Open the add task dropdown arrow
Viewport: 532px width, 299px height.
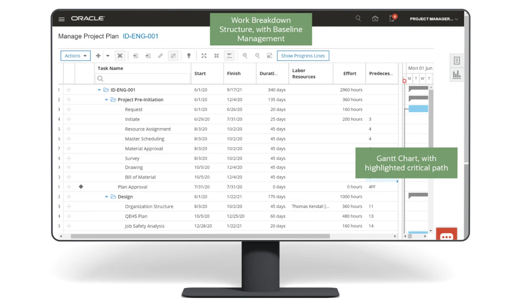(x=108, y=56)
